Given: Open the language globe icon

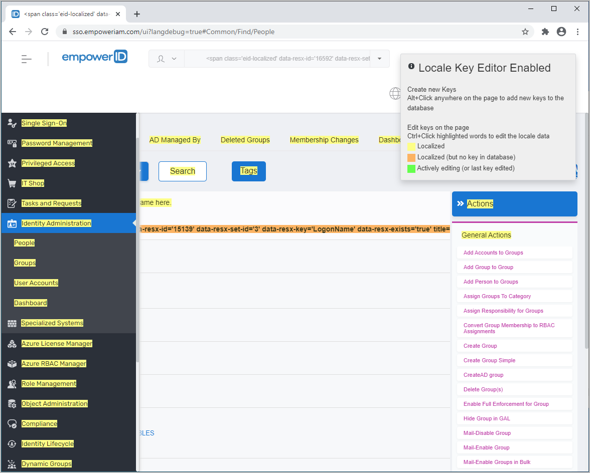Looking at the screenshot, I should click(x=395, y=93).
